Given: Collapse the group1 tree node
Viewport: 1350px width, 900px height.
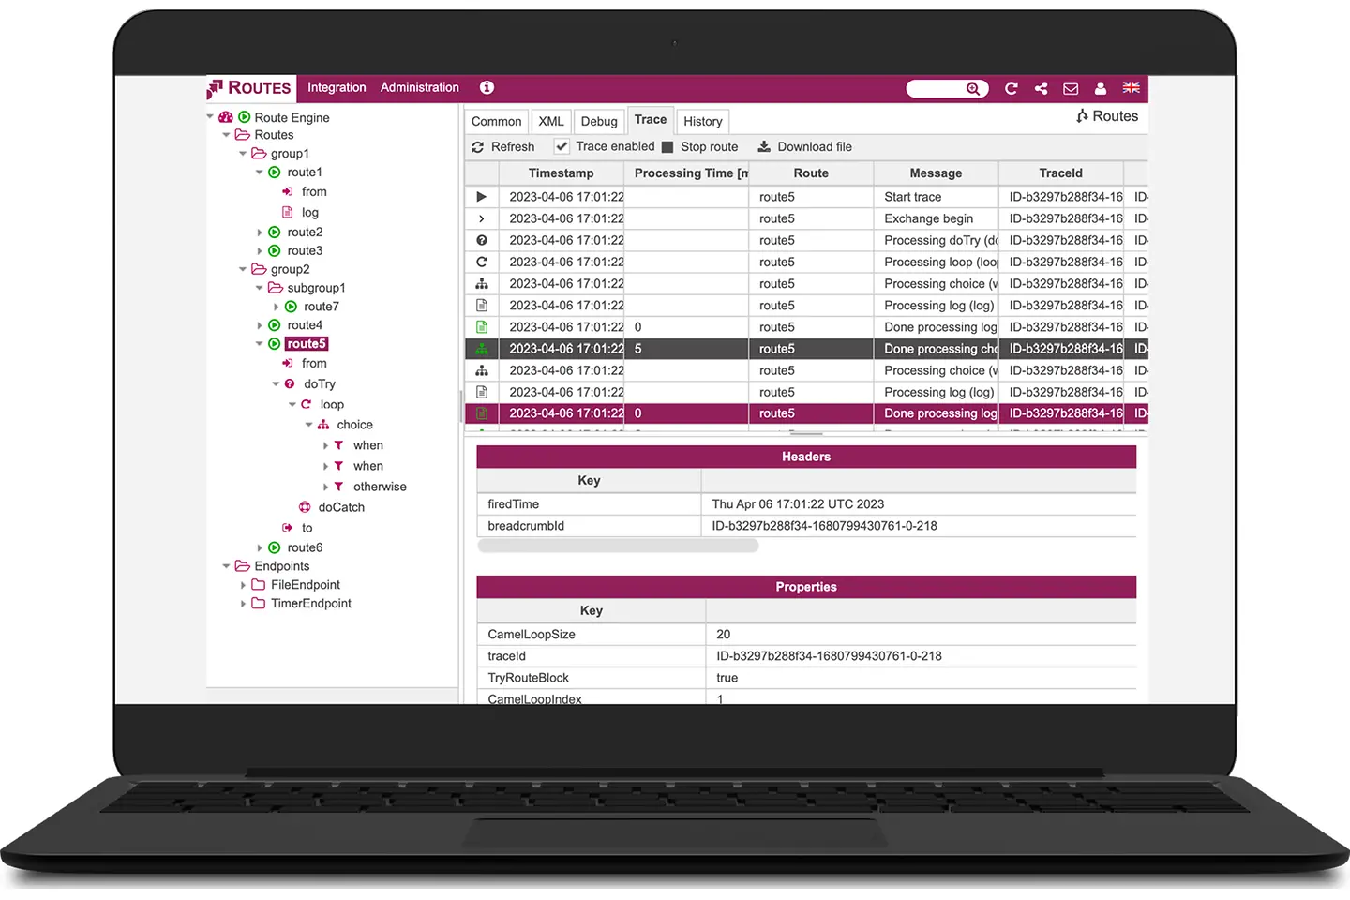Looking at the screenshot, I should click(243, 154).
